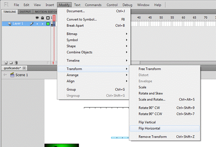This screenshot has height=147, width=216.
Task: Click the Scene 1 clapperboard icon
Action: (12, 75)
